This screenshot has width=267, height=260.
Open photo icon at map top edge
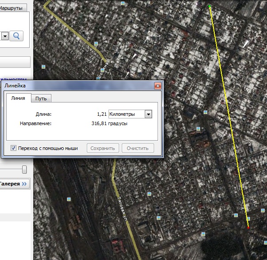123,3
